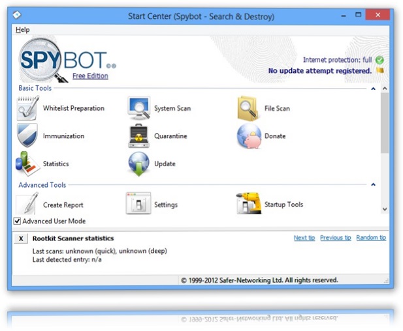
Task: Show a Random tip
Action: pos(370,238)
